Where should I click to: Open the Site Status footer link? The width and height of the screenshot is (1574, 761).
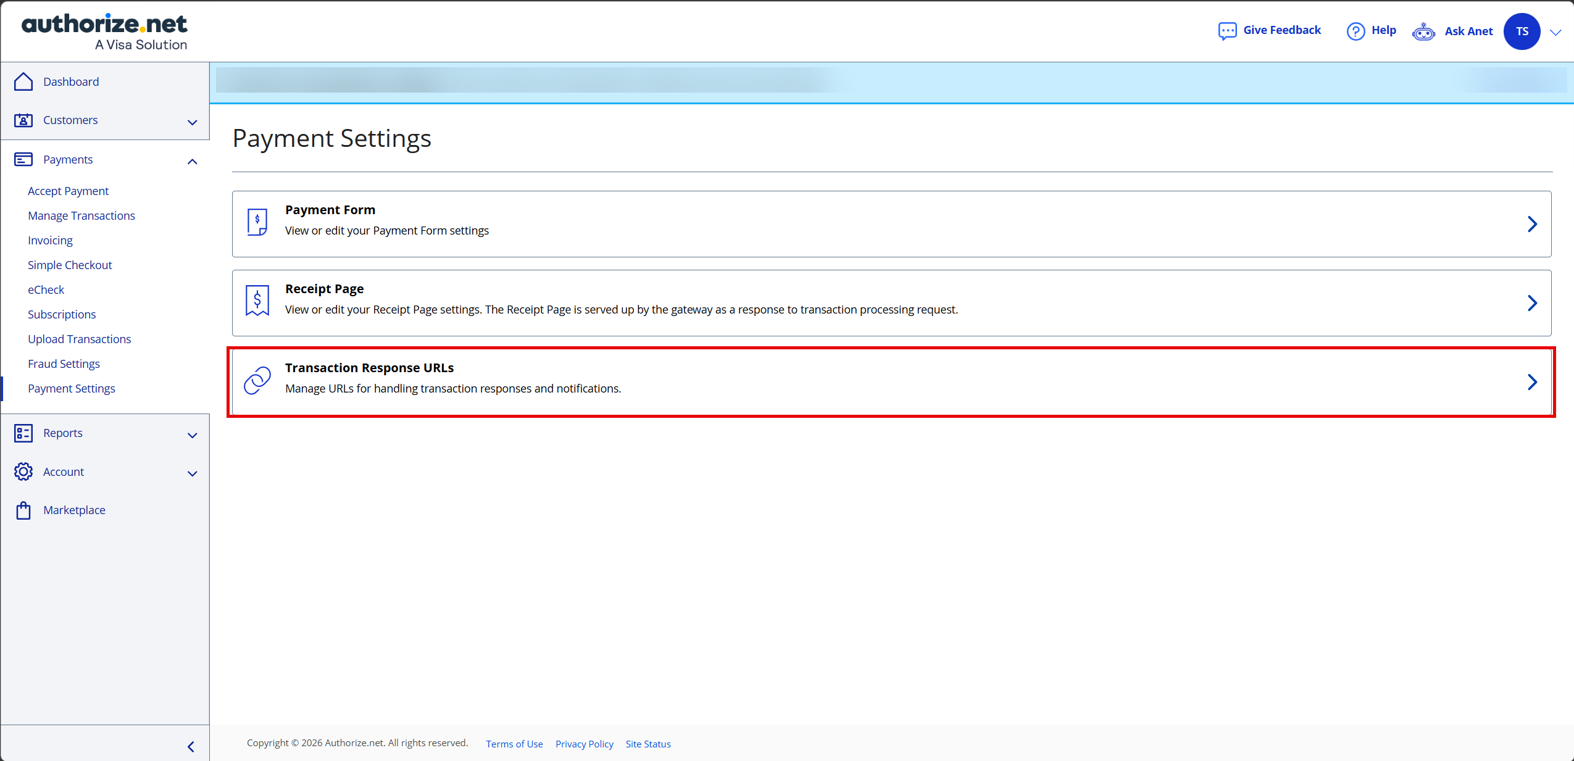pos(648,744)
